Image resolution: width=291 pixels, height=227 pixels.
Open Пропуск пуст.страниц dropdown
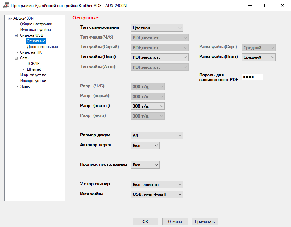145,165
